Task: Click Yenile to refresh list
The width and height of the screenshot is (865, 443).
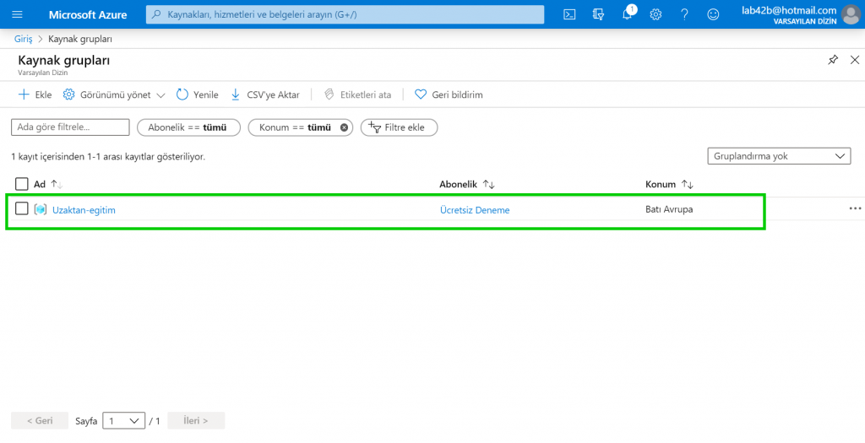Action: [198, 95]
